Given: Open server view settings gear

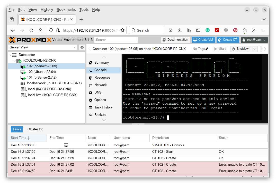Looking at the screenshot, I should (82, 47).
